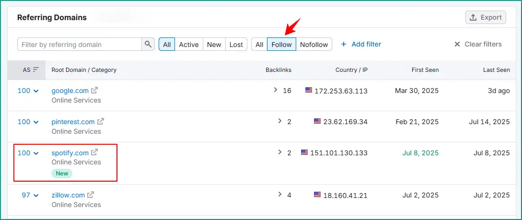Click the Filter by referring domain field

tap(80, 44)
